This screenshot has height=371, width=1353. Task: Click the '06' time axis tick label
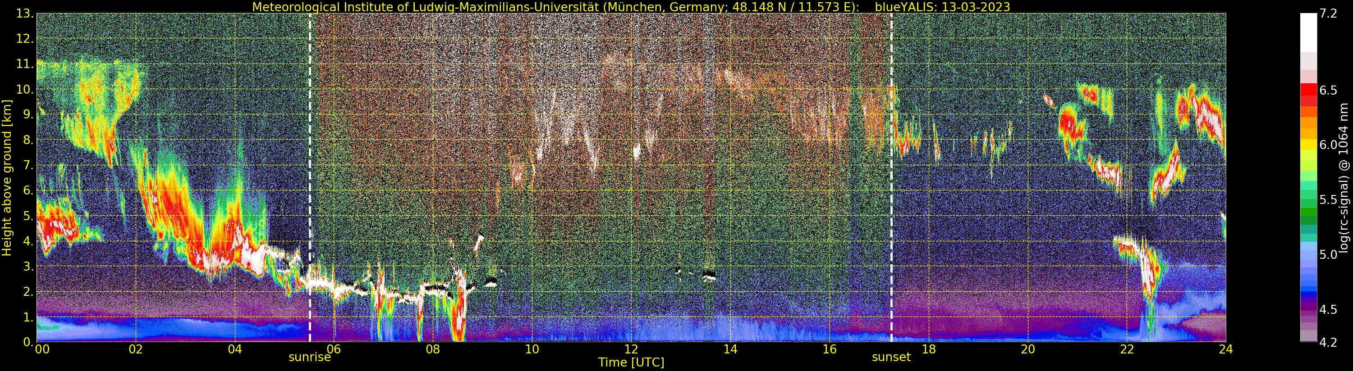(334, 349)
